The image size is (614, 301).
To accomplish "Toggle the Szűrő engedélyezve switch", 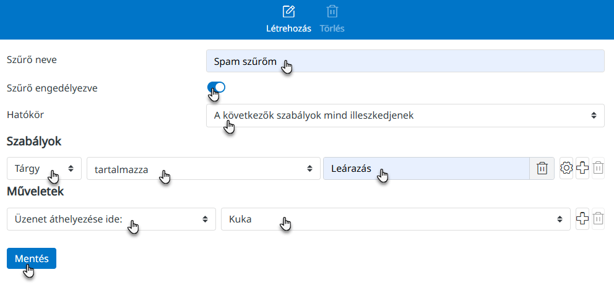I will click(x=217, y=87).
